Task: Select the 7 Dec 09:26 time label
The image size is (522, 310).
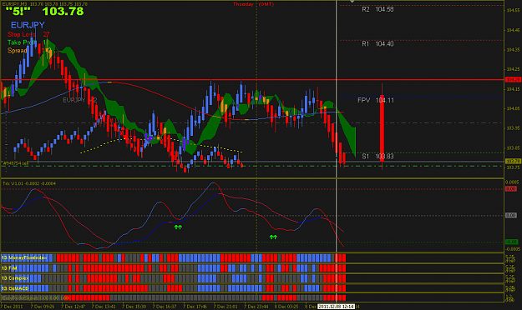Action: (43, 307)
